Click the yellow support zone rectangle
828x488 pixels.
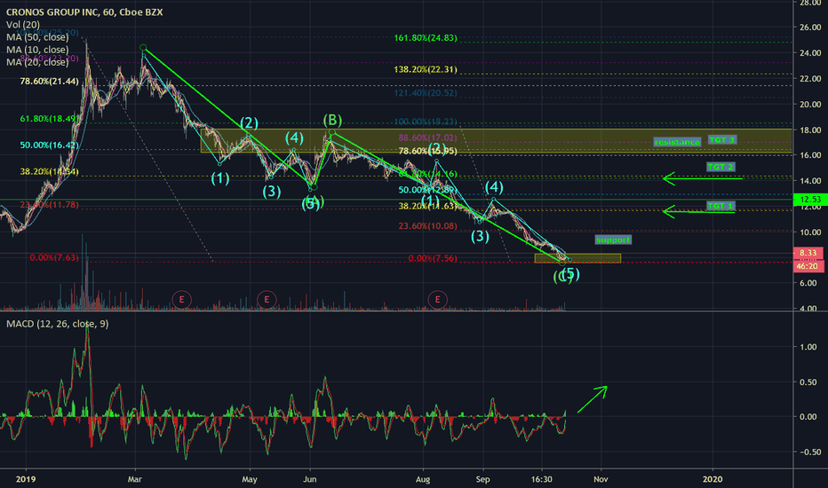pyautogui.click(x=577, y=258)
